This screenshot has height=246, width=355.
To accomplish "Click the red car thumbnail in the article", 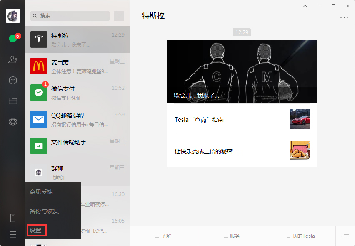I will [300, 119].
